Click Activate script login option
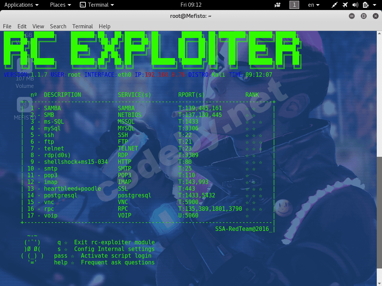Image resolution: width=382 pixels, height=286 pixels. [x=116, y=255]
